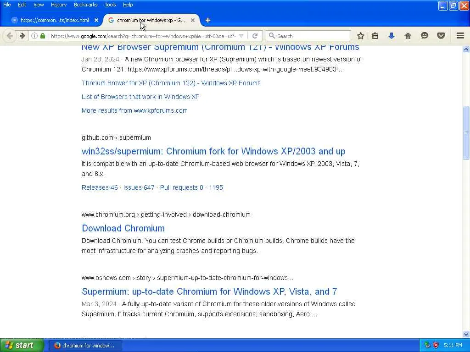Image resolution: width=470 pixels, height=352 pixels.
Task: Open the Help menu
Action: click(x=128, y=5)
